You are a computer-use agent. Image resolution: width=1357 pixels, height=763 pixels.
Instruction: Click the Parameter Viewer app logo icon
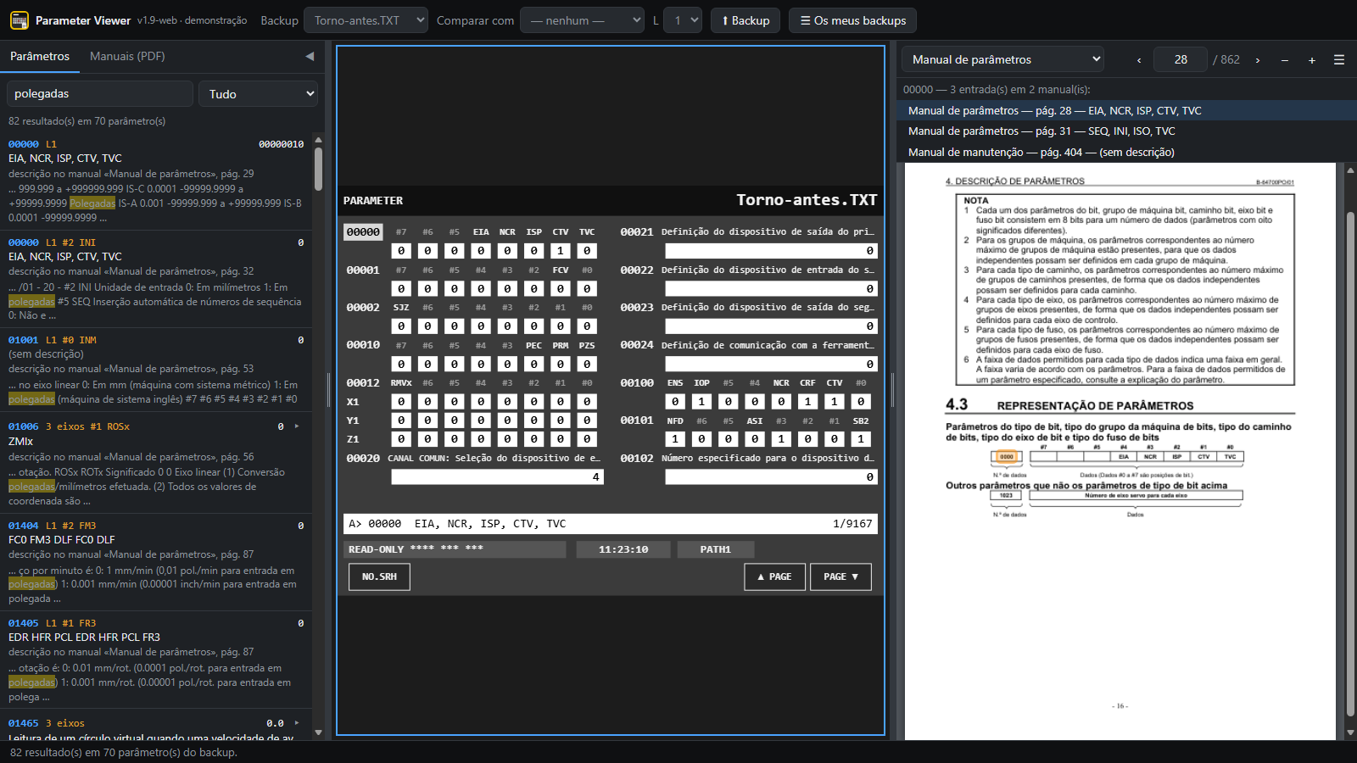click(x=19, y=20)
